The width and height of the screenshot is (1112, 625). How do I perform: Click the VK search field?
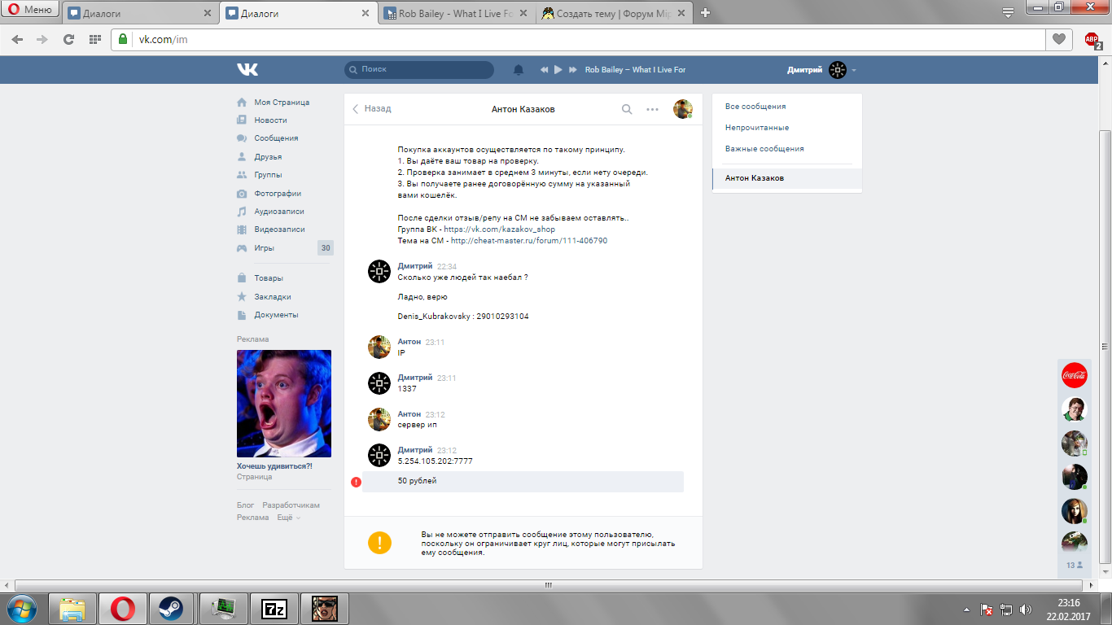(x=419, y=70)
